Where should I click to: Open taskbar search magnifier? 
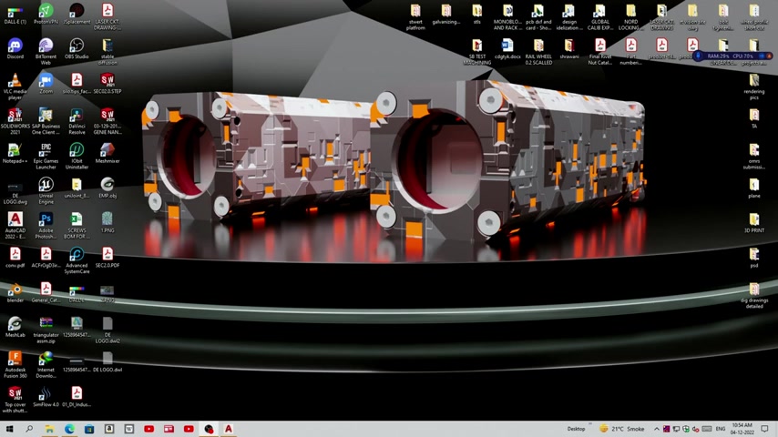tap(29, 429)
